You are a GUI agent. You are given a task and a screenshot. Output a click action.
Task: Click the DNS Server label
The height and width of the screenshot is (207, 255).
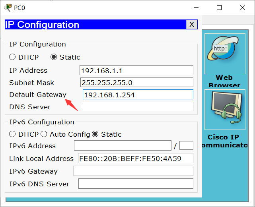[30, 107]
